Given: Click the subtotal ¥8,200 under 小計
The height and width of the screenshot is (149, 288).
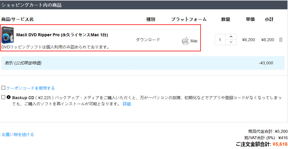Looking at the screenshot, I should (x=268, y=40).
